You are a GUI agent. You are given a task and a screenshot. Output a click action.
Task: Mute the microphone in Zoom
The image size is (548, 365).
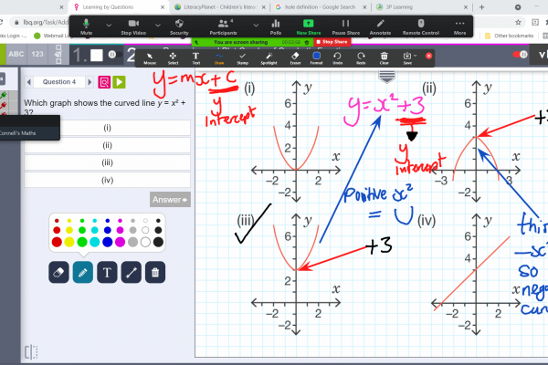(87, 26)
